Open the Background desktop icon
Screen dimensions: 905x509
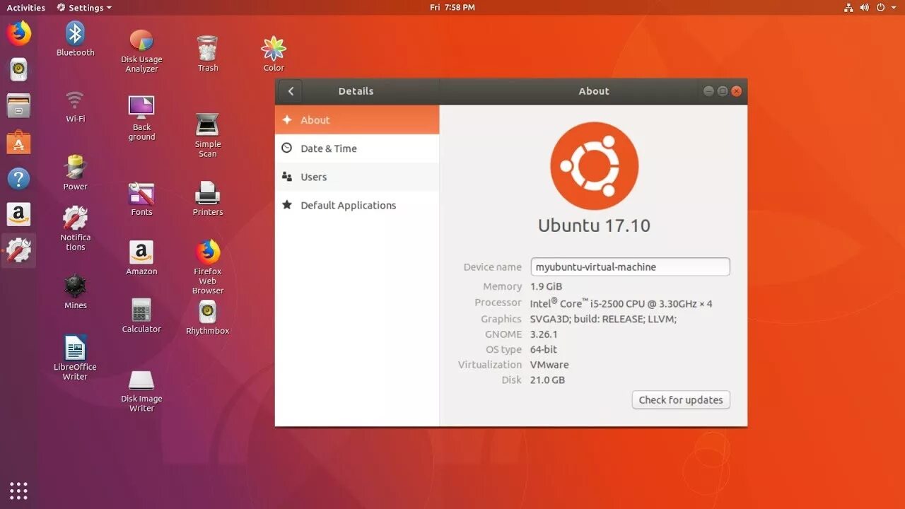point(141,118)
